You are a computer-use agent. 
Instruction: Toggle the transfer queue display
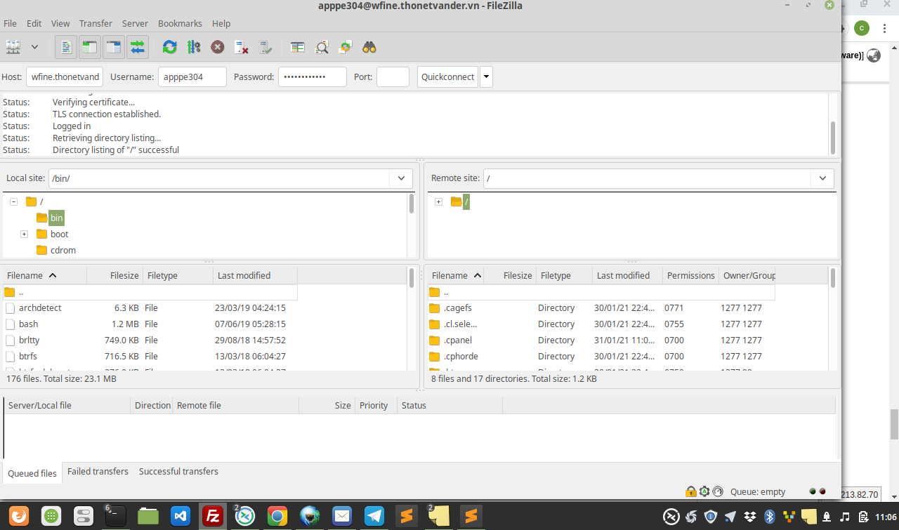click(138, 47)
